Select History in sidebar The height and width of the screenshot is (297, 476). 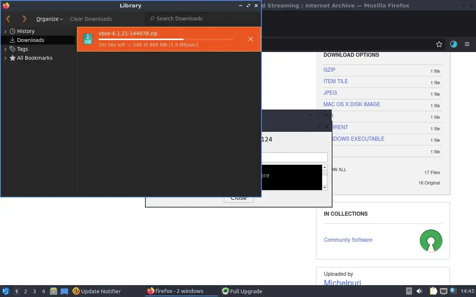26,31
